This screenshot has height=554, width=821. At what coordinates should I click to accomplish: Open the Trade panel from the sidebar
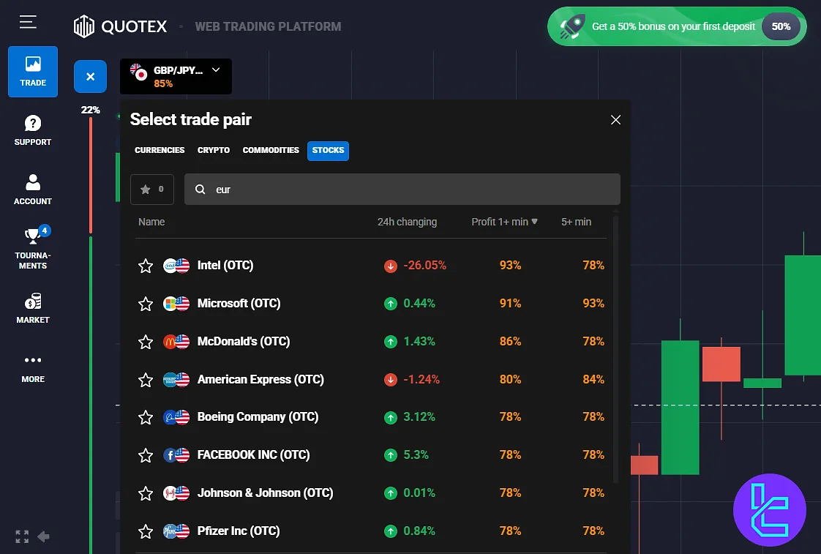(x=32, y=71)
